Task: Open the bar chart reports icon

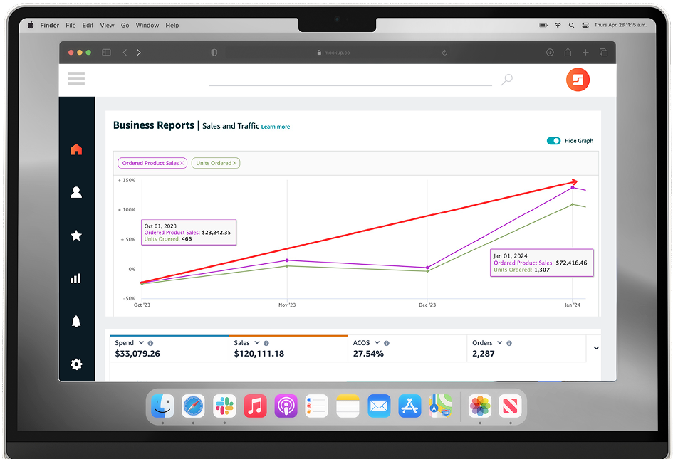Action: (76, 278)
